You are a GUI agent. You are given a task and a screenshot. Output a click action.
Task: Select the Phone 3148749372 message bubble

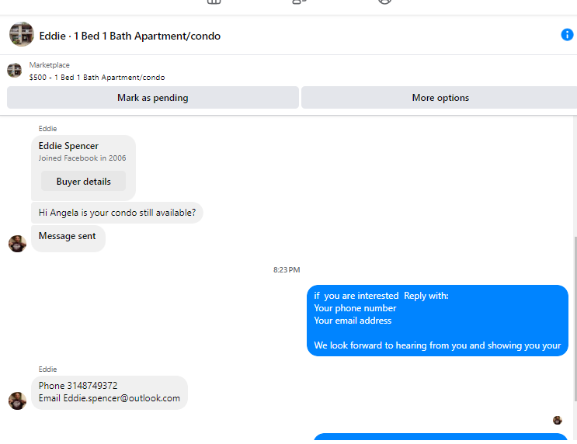109,393
